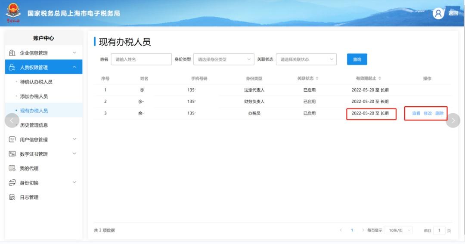Viewport: 465px width, 244px height.
Task: Click the 人员权限管理 person-lock icon
Action: tap(12, 67)
